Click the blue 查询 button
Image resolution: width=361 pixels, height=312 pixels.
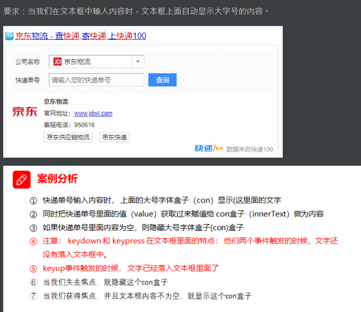163,80
